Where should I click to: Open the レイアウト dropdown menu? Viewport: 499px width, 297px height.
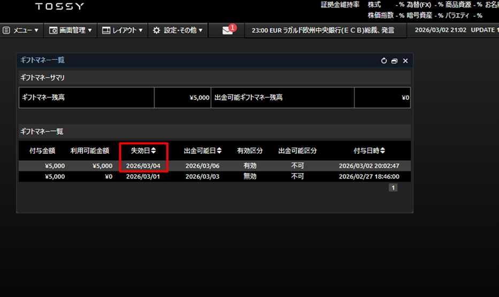(x=122, y=30)
